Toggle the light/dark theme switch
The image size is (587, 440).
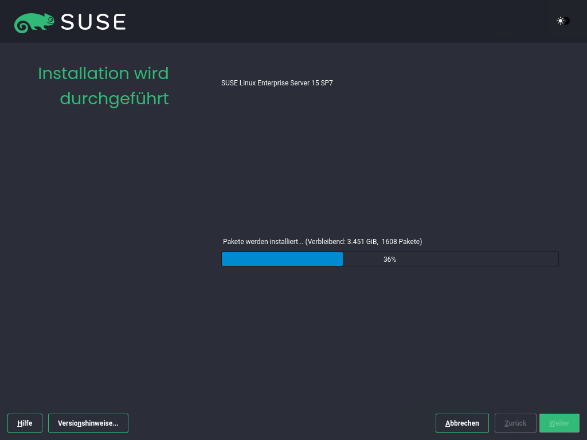coord(563,21)
